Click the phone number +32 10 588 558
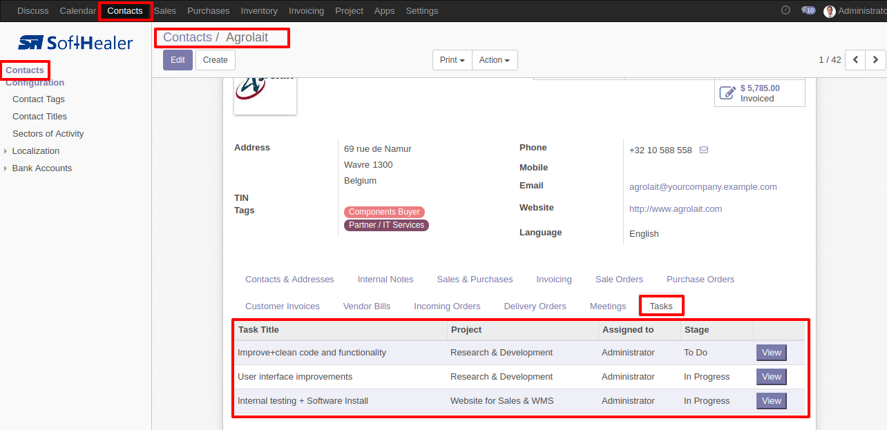This screenshot has height=430, width=887. [660, 150]
